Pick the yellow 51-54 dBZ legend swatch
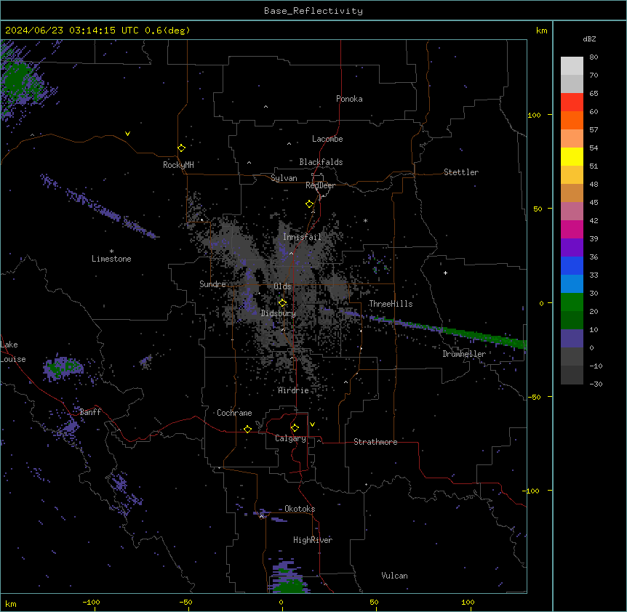This screenshot has height=612, width=627. [x=572, y=156]
